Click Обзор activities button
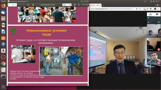Image resolution: width=161 pixels, height=90 pixels. (3, 1)
